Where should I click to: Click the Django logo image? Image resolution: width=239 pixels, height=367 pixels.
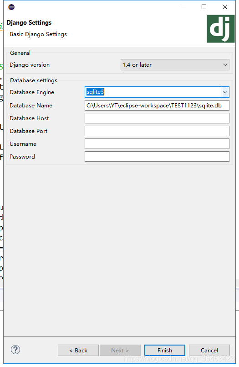tap(221, 29)
